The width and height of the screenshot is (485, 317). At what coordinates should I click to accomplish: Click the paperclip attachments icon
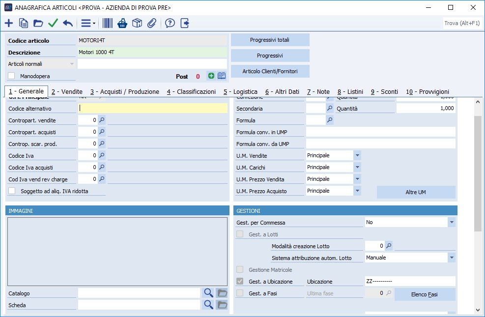point(152,23)
